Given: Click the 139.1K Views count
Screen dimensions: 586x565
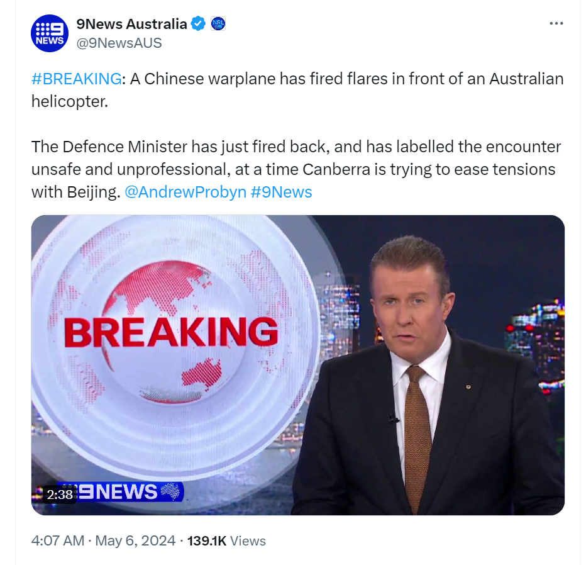Looking at the screenshot, I should click(226, 540).
